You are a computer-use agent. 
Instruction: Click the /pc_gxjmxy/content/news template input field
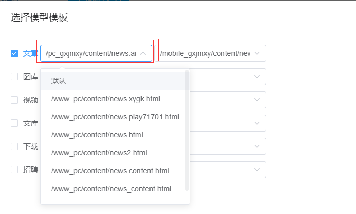tap(90, 53)
